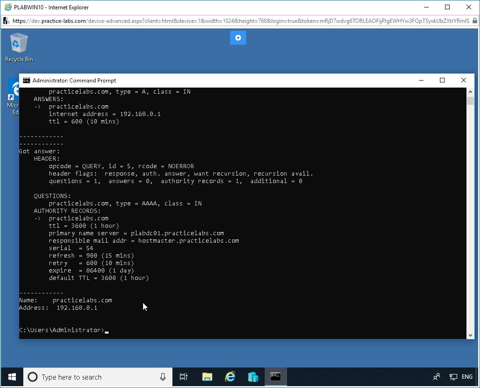Click the 'Name: practicelabs.com' line
The width and height of the screenshot is (480, 388).
click(66, 300)
